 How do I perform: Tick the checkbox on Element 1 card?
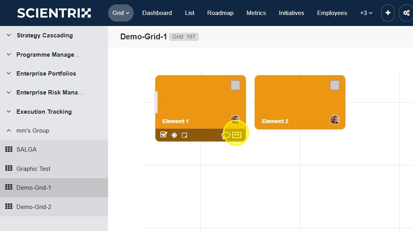tap(235, 85)
